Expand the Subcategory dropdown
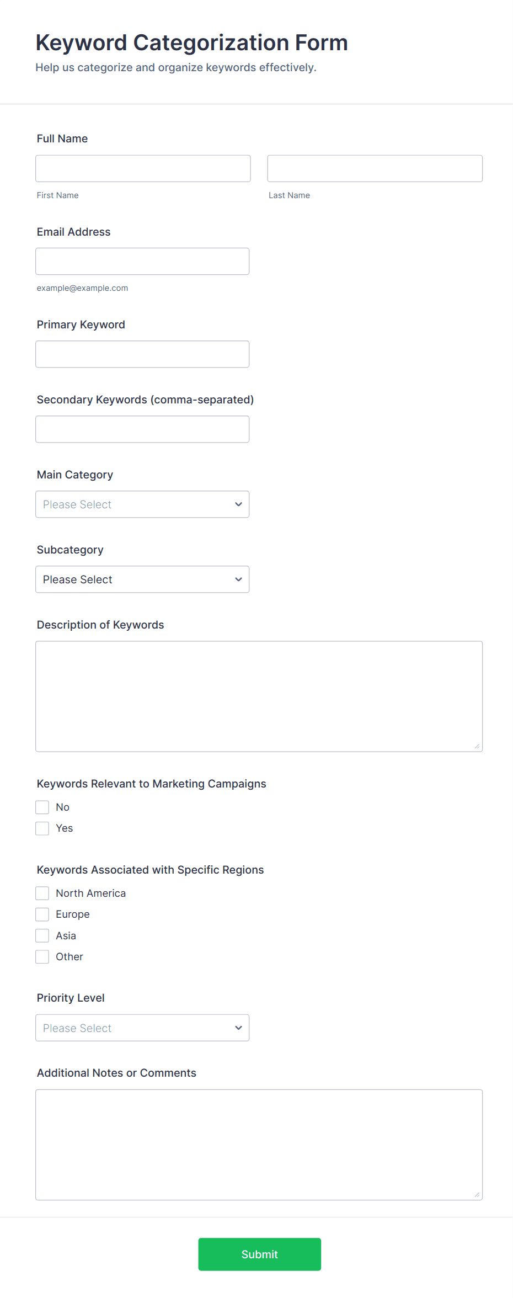The width and height of the screenshot is (513, 1298). [142, 579]
